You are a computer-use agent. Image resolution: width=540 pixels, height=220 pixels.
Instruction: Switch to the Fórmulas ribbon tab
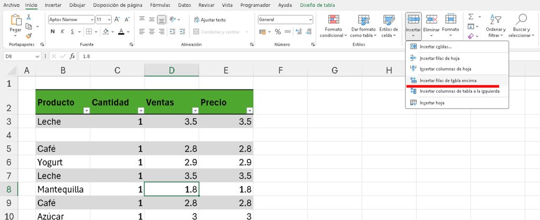tap(159, 5)
